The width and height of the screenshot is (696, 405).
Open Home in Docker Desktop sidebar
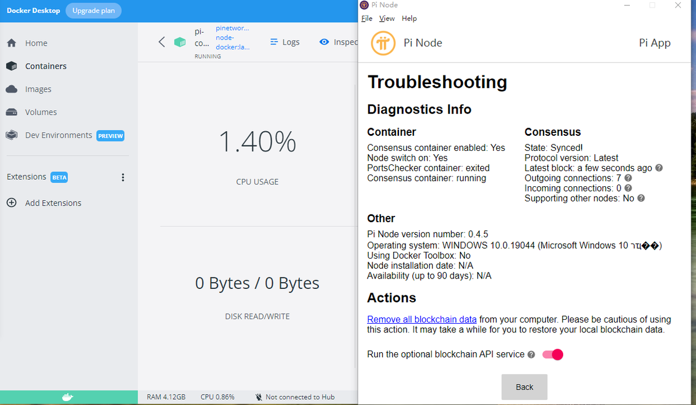[36, 43]
